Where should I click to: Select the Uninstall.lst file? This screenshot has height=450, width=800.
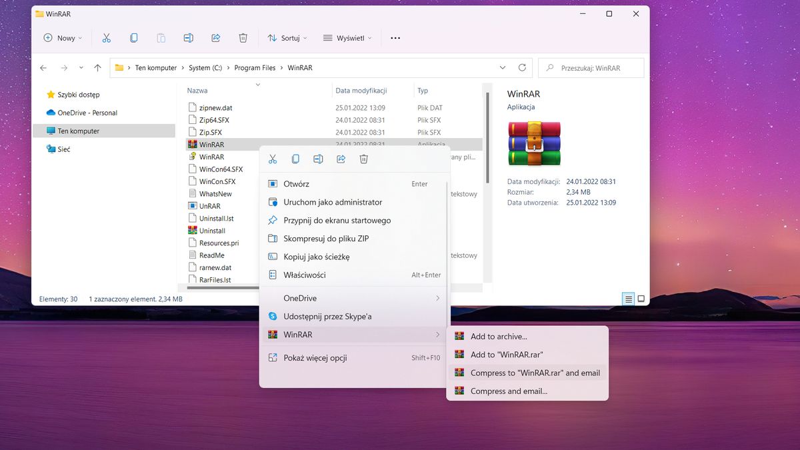216,219
